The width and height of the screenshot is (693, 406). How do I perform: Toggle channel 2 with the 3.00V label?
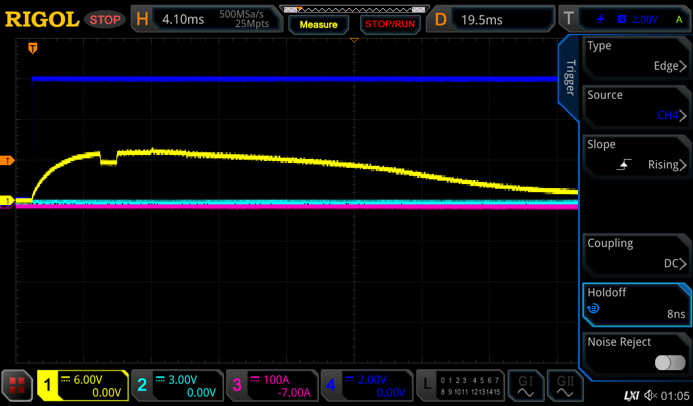tap(177, 386)
